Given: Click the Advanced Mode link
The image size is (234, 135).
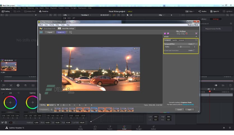Looking at the screenshot, I should 188,105.
